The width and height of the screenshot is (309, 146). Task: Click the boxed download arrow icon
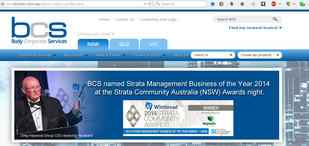pos(263,4)
